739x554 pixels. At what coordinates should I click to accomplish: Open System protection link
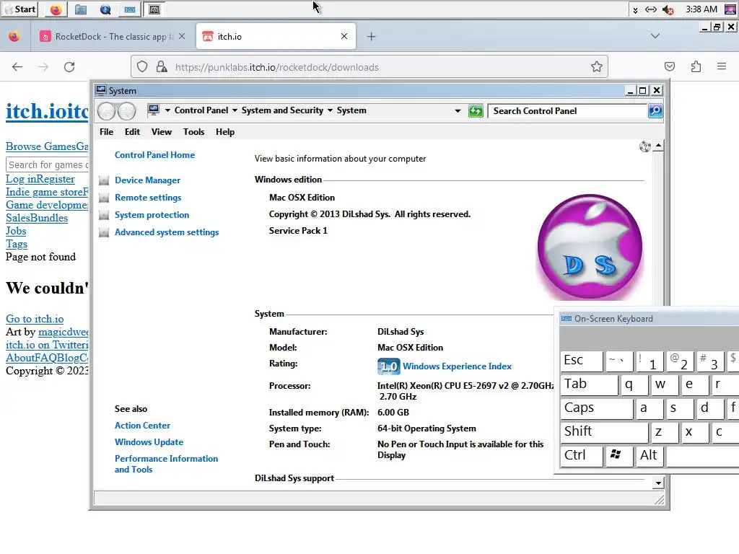pyautogui.click(x=152, y=215)
